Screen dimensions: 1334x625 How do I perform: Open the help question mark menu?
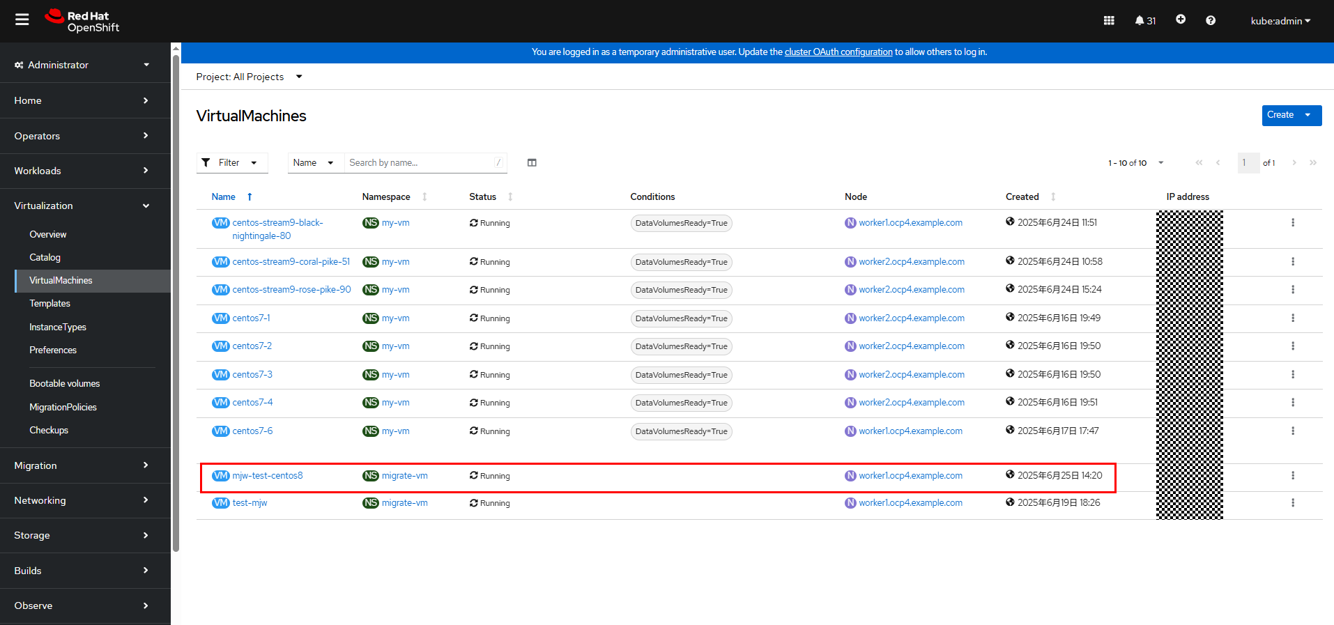pyautogui.click(x=1211, y=20)
